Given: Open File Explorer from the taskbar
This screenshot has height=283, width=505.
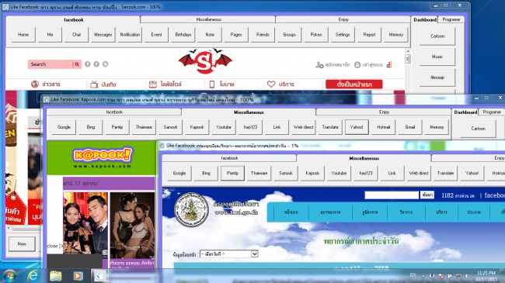Looking at the screenshot, I should tap(55, 276).
